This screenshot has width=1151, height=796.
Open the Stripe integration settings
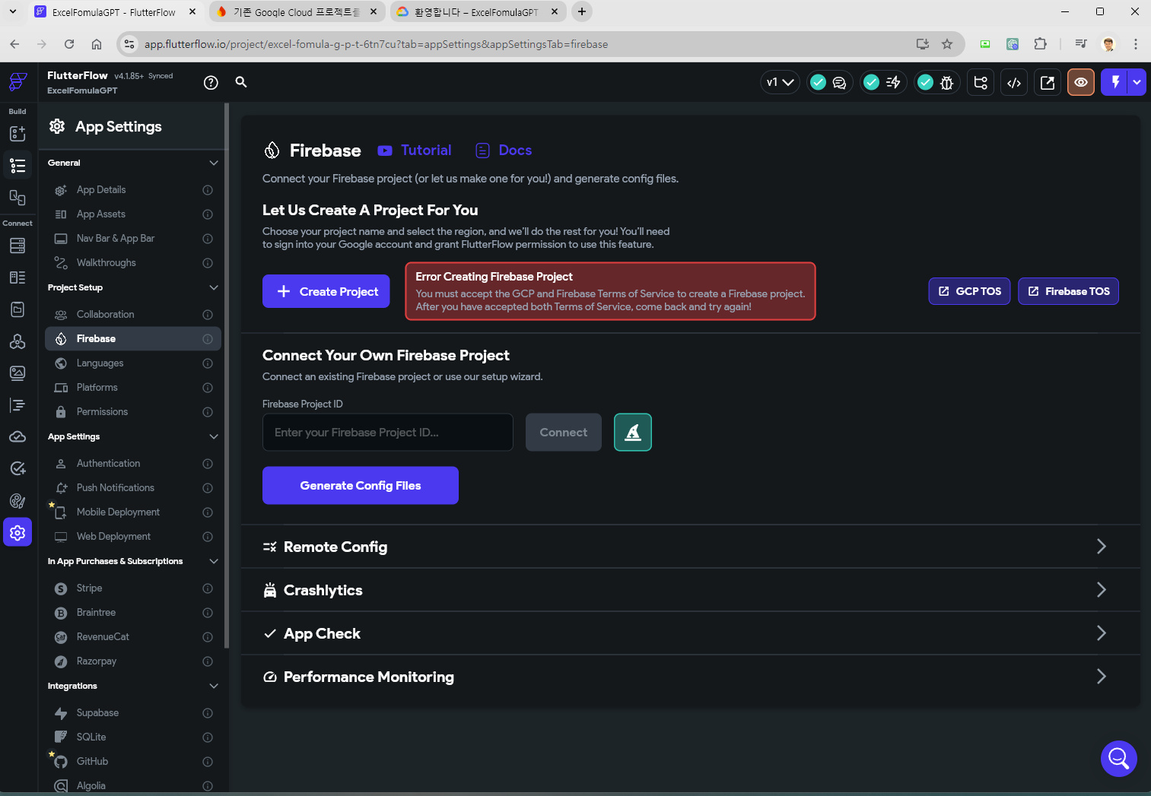133,588
